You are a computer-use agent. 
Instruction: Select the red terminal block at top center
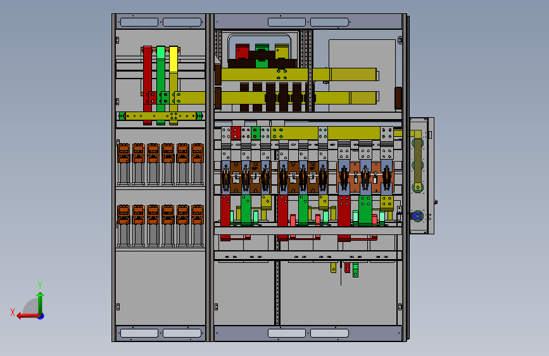(x=243, y=51)
